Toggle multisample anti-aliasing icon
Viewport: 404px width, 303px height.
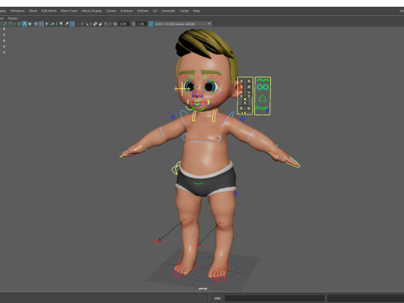(72, 24)
